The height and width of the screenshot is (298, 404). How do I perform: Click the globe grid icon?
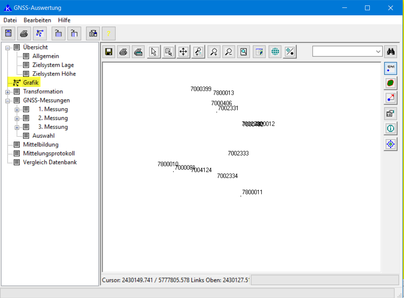[275, 52]
